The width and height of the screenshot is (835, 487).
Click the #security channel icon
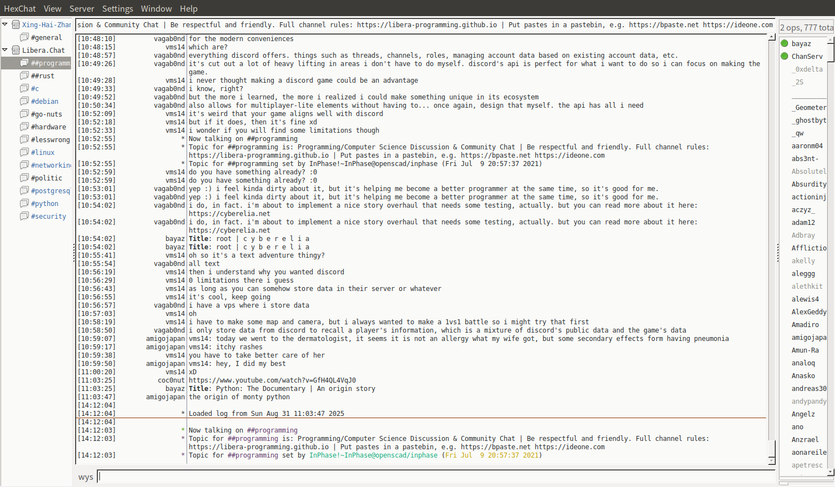tap(24, 216)
